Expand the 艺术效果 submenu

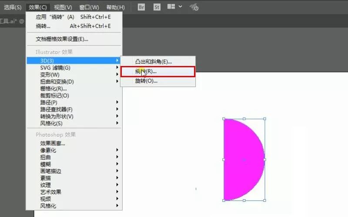pos(51,192)
